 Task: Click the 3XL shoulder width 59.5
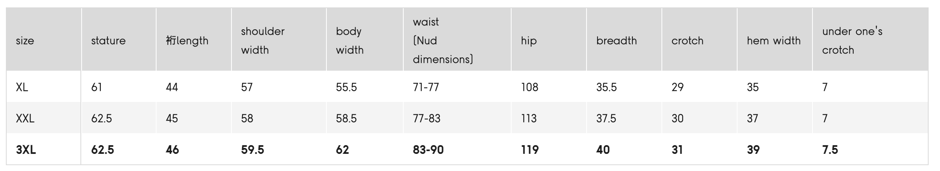click(252, 150)
